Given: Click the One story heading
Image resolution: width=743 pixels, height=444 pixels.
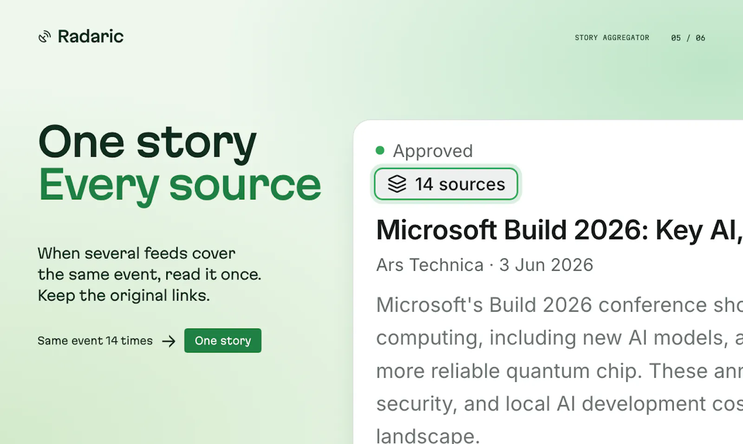Looking at the screenshot, I should [x=147, y=142].
